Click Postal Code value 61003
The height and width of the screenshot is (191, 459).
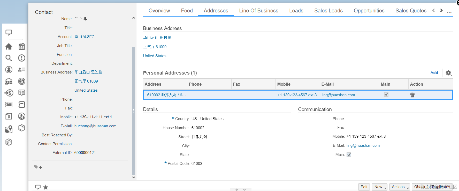click(x=197, y=164)
